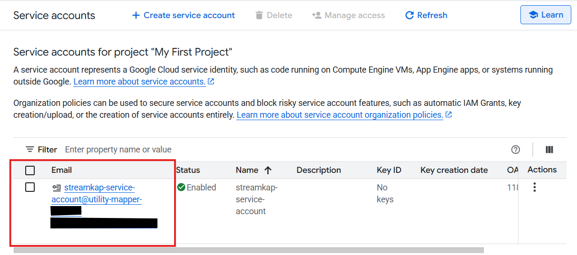Open Manage access option
This screenshot has width=577, height=255.
tap(348, 15)
